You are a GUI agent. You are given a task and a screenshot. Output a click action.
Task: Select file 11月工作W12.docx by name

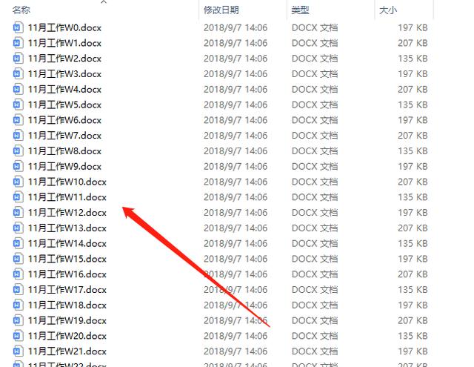pyautogui.click(x=67, y=213)
